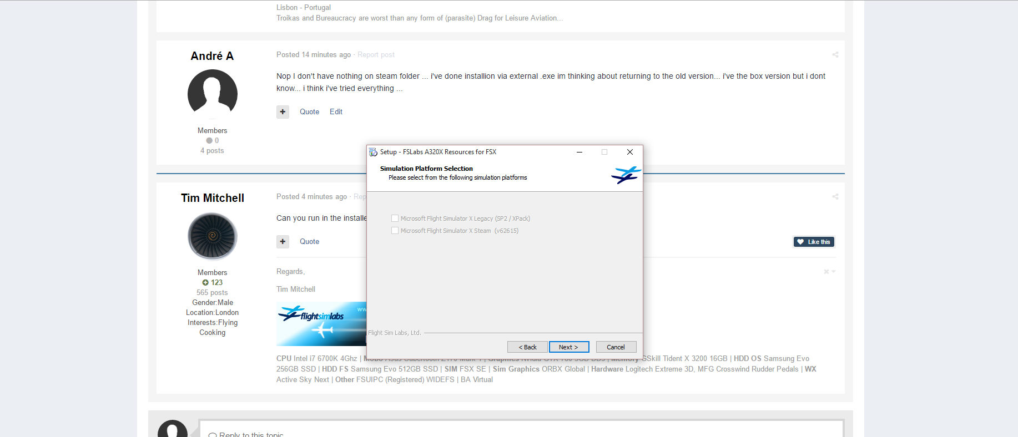Click the user avatar beside the reply box
Screen dimensions: 1018x437
pos(173,429)
